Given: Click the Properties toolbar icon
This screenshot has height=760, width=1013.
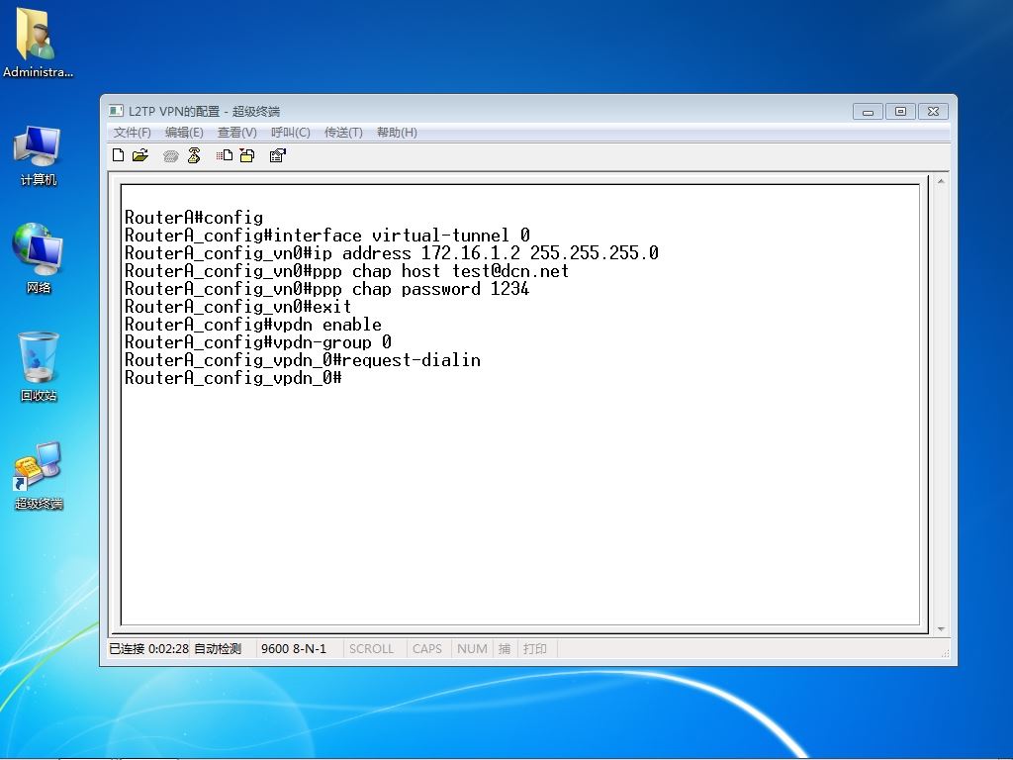Looking at the screenshot, I should (277, 155).
